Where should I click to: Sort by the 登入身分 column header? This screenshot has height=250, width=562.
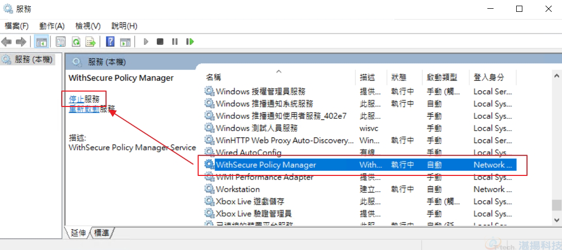point(493,77)
